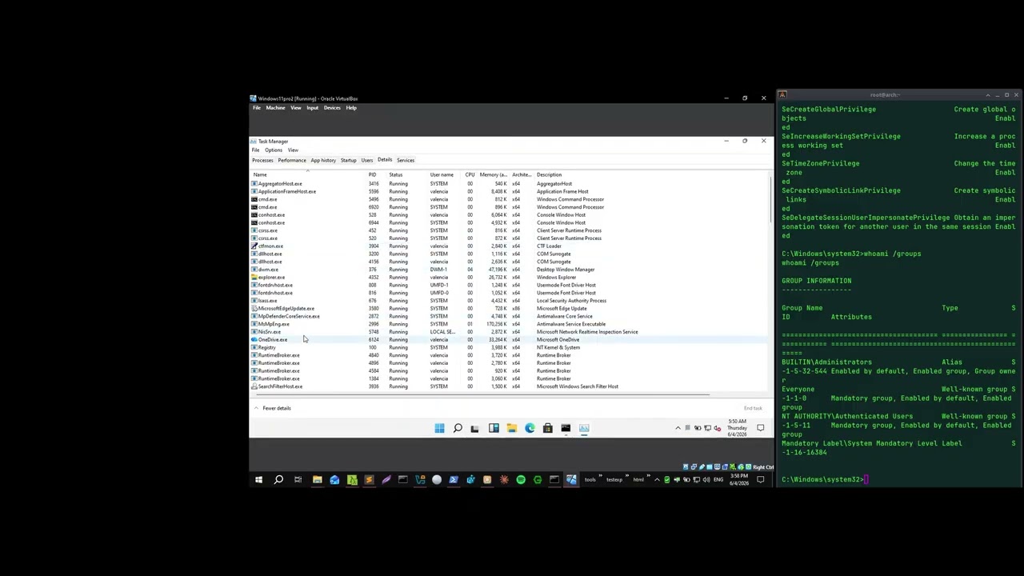Open the VirtualBox Machine menu
This screenshot has width=1024, height=576.
(x=275, y=108)
